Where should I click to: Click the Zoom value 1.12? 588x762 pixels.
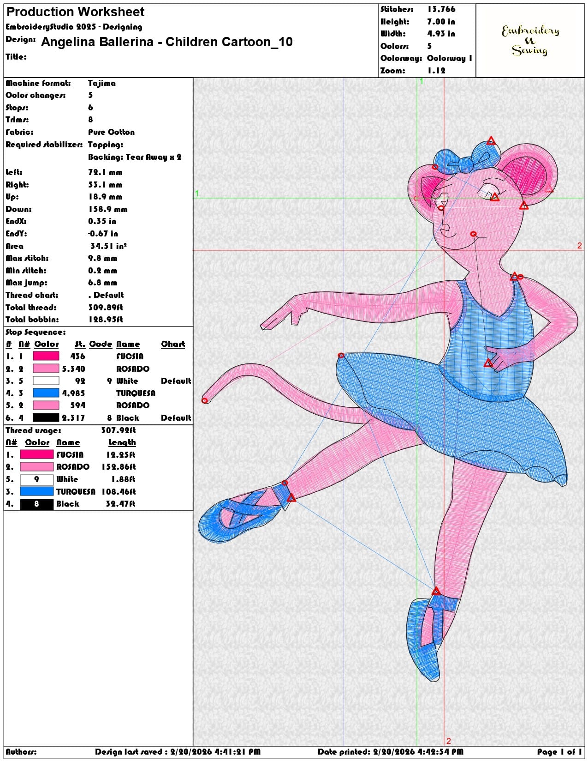[x=436, y=71]
